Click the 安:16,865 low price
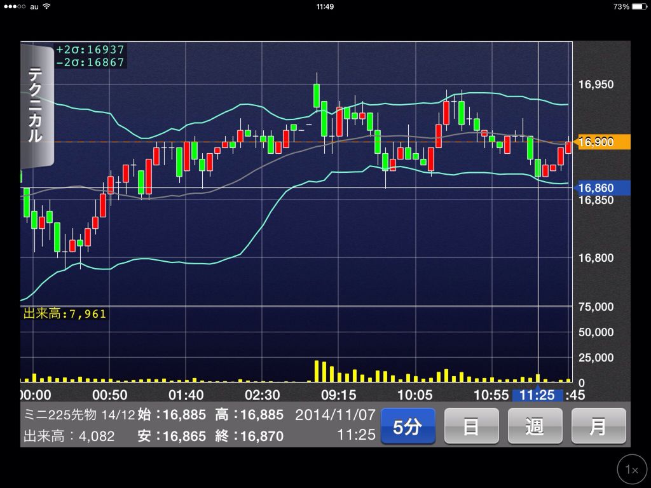The height and width of the screenshot is (488, 651). pos(172,436)
